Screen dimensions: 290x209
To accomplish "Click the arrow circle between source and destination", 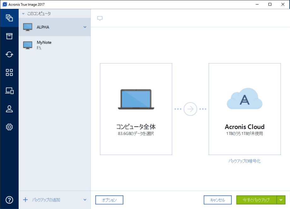I will [x=190, y=109].
